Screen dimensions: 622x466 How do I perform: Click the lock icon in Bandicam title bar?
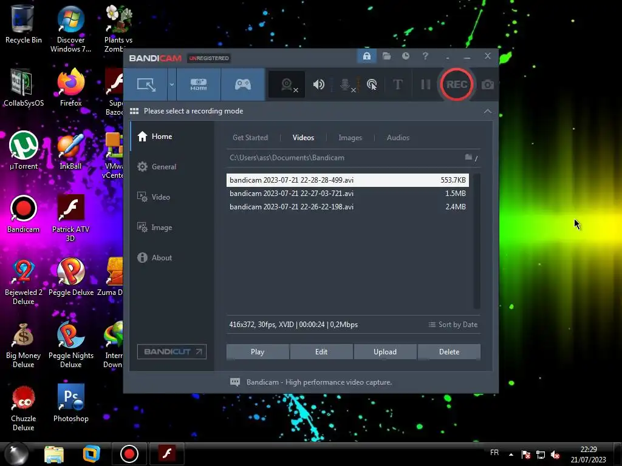(367, 56)
